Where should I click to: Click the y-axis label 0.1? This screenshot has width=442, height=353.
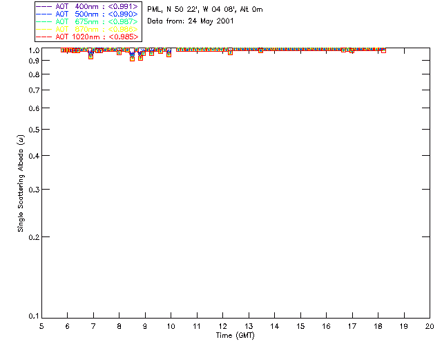coord(34,316)
